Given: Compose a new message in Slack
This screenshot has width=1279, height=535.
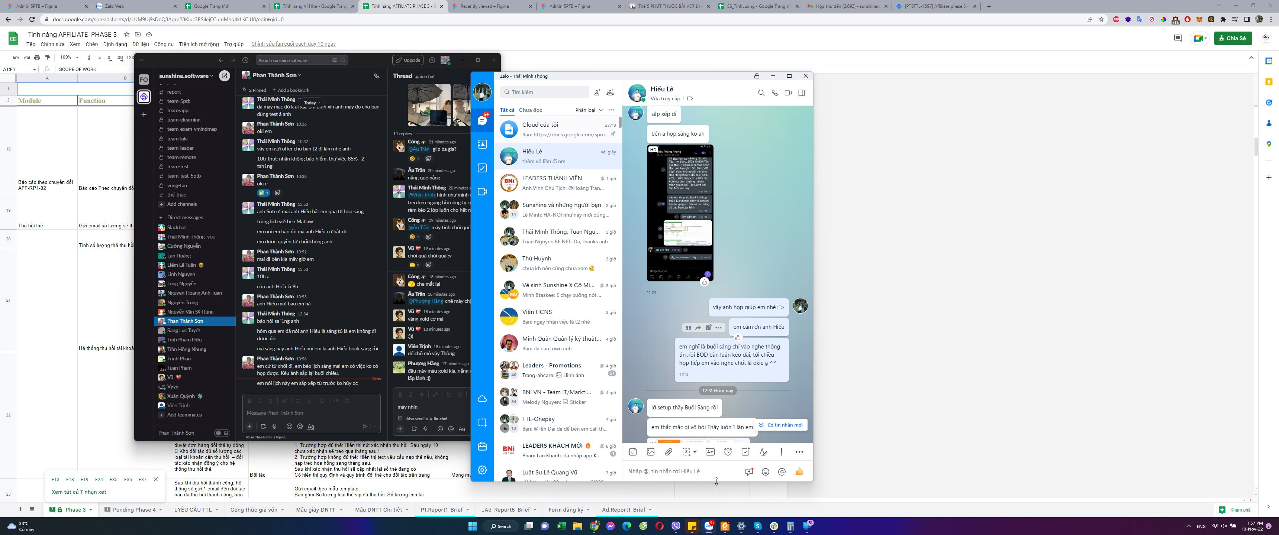Looking at the screenshot, I should (x=225, y=76).
